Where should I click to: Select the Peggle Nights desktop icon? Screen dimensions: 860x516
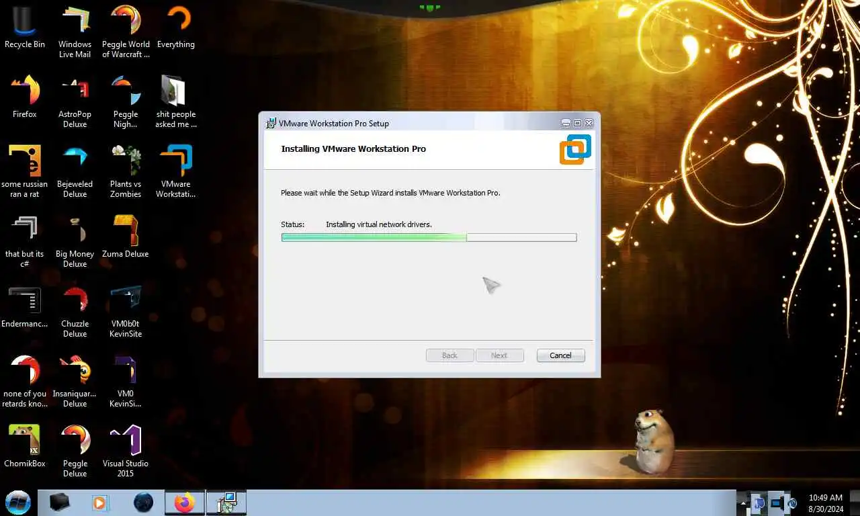click(x=126, y=102)
